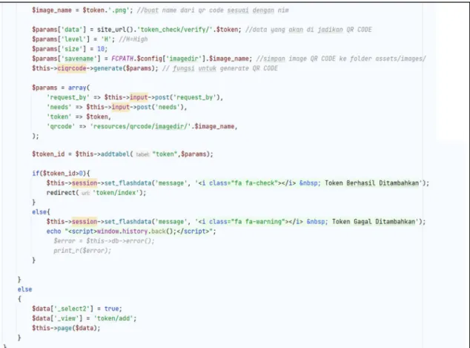Click the $data['_select2'] = true line
The width and height of the screenshot is (470, 348).
click(77, 309)
